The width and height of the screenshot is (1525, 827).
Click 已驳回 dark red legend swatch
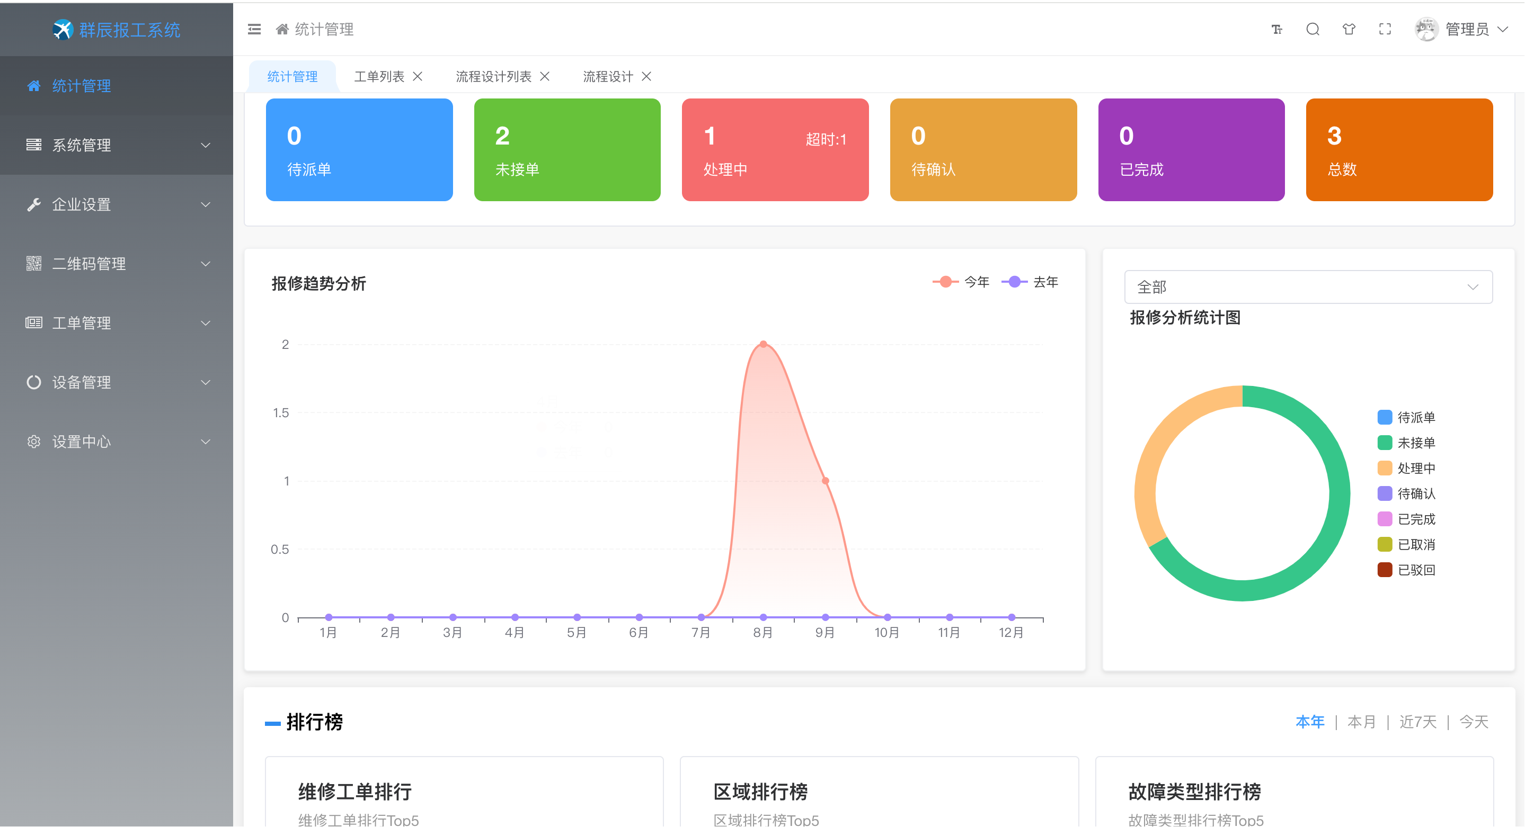click(1384, 570)
